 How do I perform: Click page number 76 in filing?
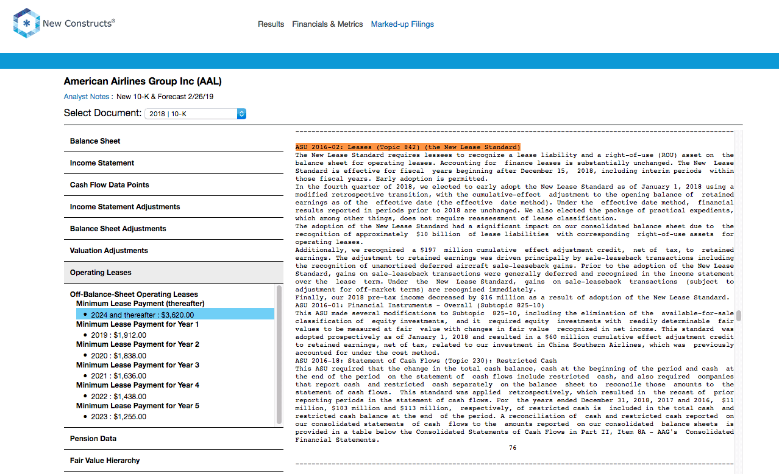tap(512, 448)
